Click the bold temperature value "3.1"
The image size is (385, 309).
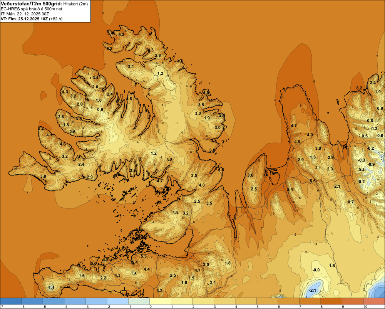tap(131, 66)
